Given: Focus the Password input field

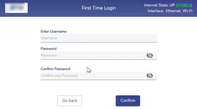Looking at the screenshot, I should point(92,56).
